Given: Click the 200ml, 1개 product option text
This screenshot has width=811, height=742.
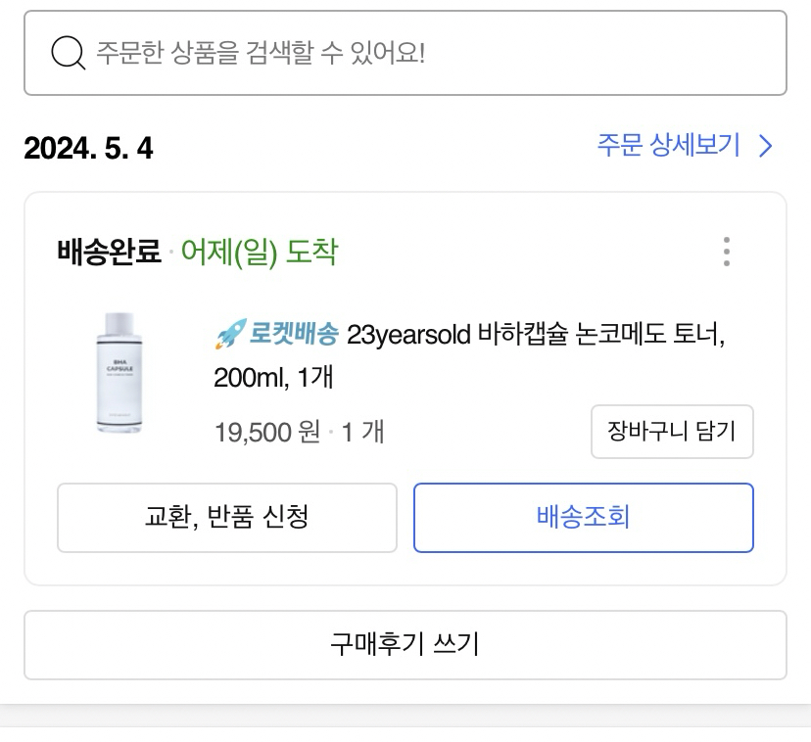Looking at the screenshot, I should (x=273, y=377).
